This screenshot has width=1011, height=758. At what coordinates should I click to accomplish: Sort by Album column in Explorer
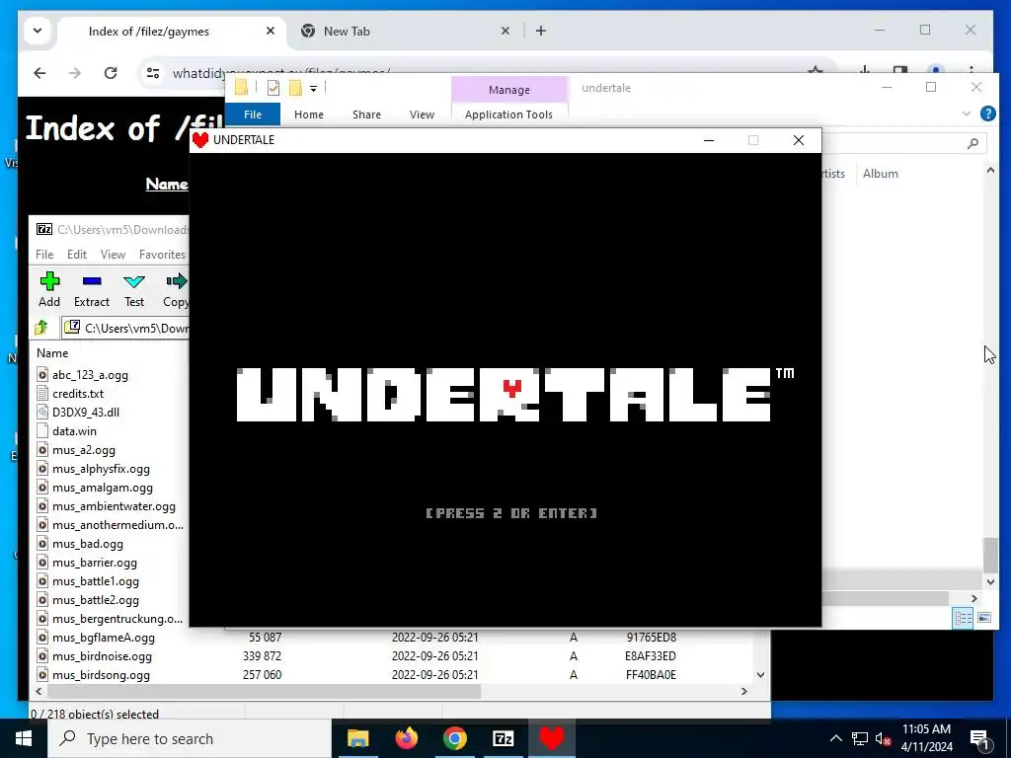[880, 174]
